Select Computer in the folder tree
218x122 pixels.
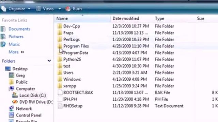point(26,89)
